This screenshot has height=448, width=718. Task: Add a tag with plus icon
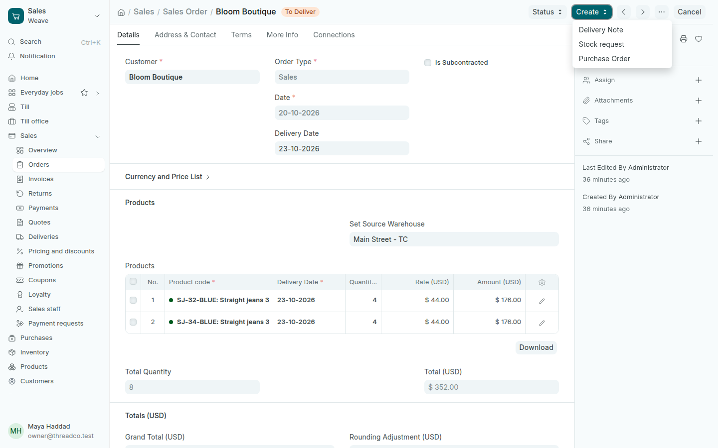click(699, 121)
